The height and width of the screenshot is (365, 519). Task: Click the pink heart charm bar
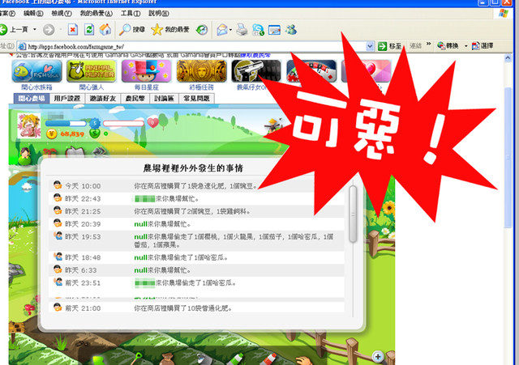[x=123, y=124]
